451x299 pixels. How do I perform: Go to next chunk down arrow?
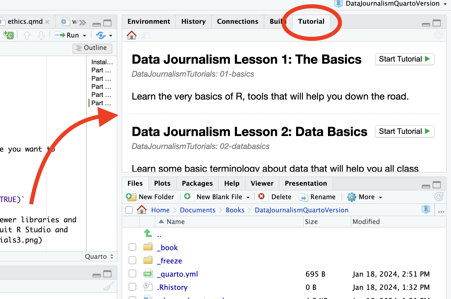click(41, 35)
